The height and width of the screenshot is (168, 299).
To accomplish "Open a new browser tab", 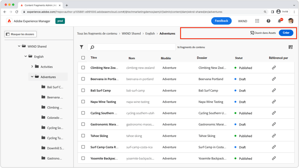I will coord(67,5).
